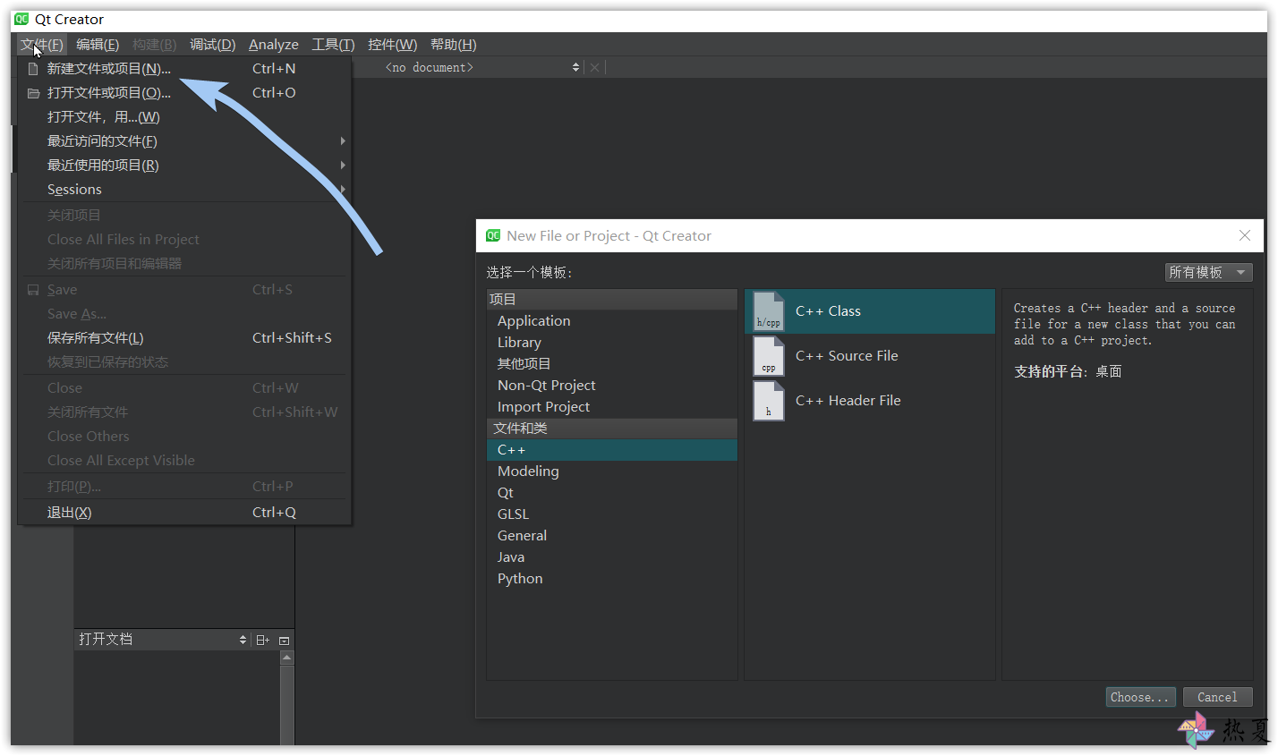Open the 构建(B) menu
Viewport: 1278px width, 756px height.
tap(154, 45)
